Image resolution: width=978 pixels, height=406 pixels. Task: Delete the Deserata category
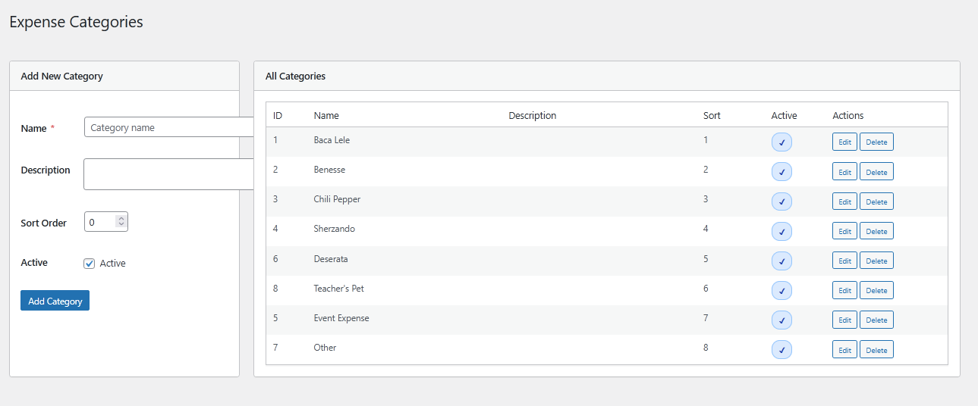(x=876, y=261)
